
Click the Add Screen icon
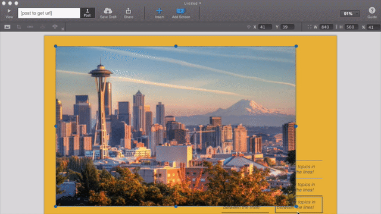181,11
